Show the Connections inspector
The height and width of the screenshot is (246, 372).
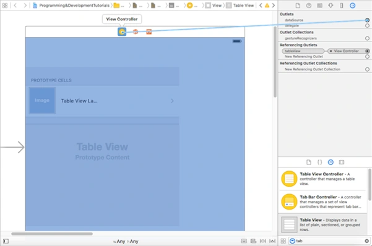[x=353, y=5]
